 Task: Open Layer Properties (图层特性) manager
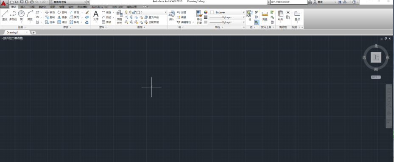tap(119, 17)
